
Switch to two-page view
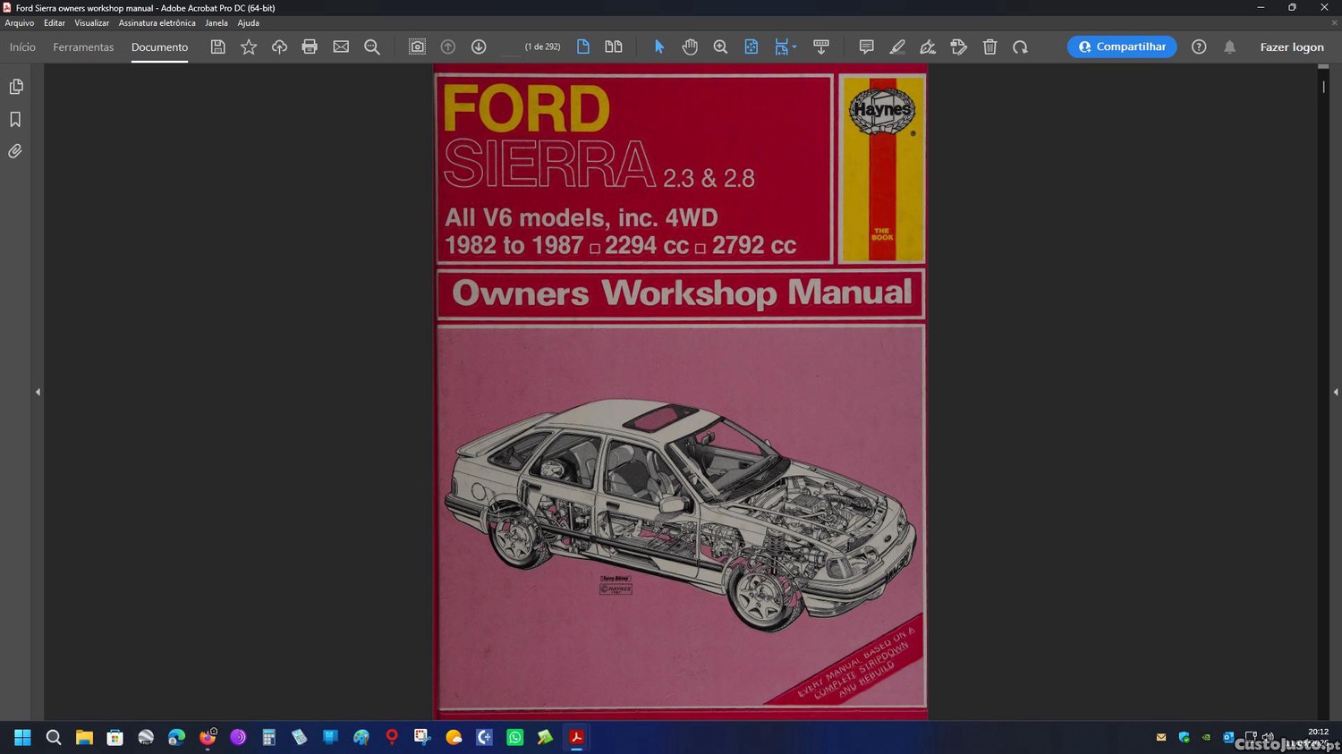tap(614, 47)
